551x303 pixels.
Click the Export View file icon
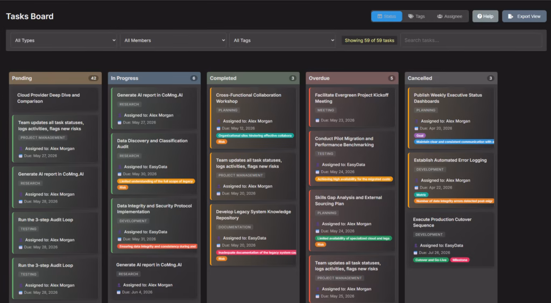tap(511, 17)
